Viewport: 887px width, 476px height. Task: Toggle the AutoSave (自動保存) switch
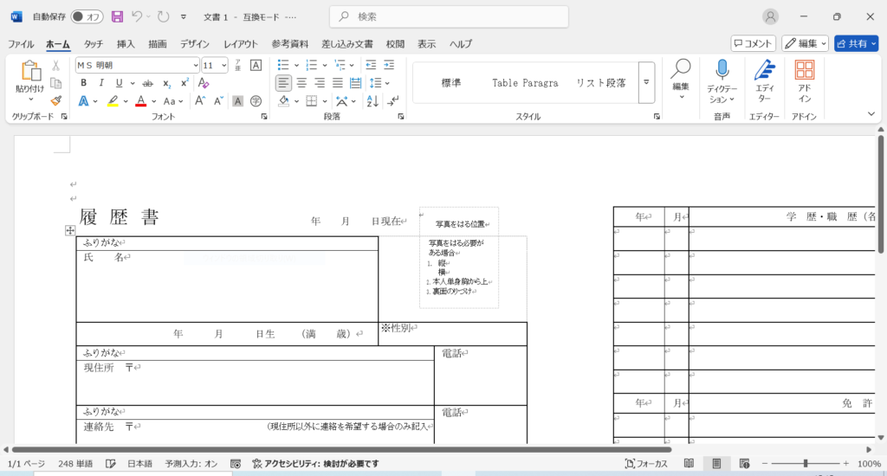pyautogui.click(x=87, y=16)
